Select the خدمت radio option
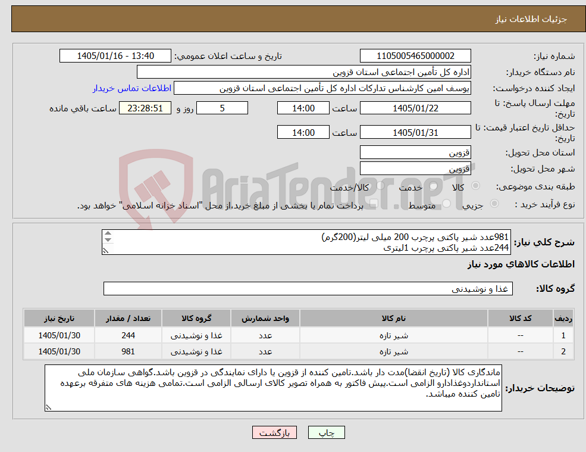586x452 pixels. [434, 186]
